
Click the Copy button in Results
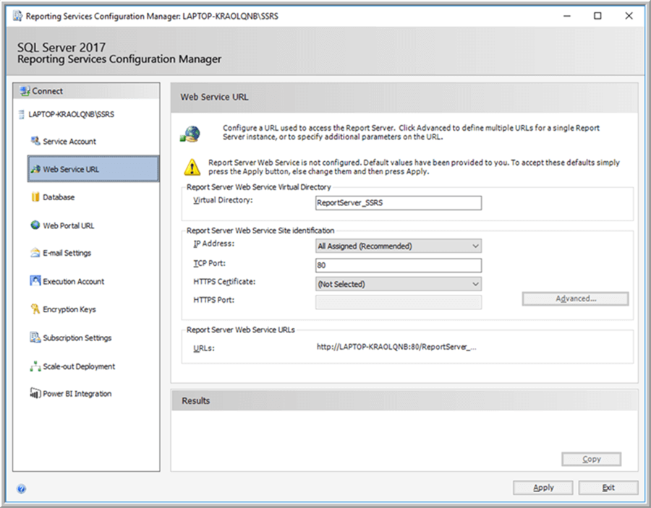(x=591, y=459)
